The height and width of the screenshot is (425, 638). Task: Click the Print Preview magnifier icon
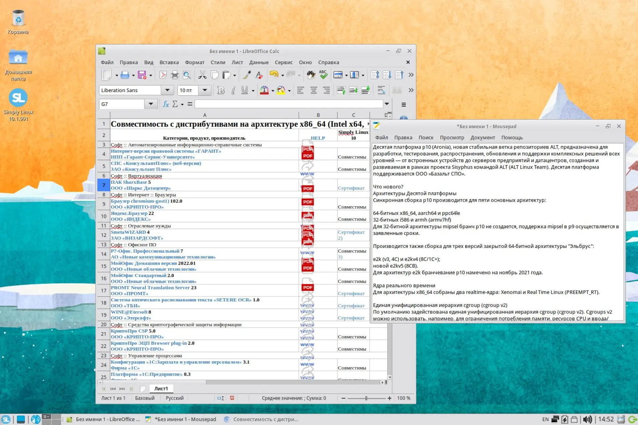pyautogui.click(x=187, y=75)
